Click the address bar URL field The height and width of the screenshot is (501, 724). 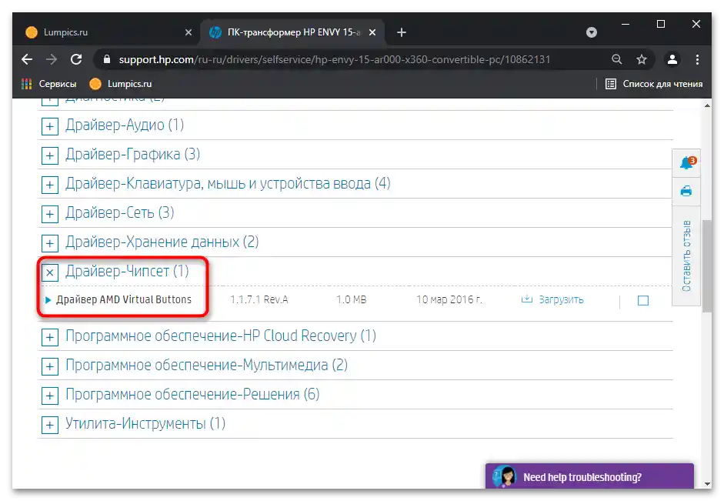coord(335,59)
